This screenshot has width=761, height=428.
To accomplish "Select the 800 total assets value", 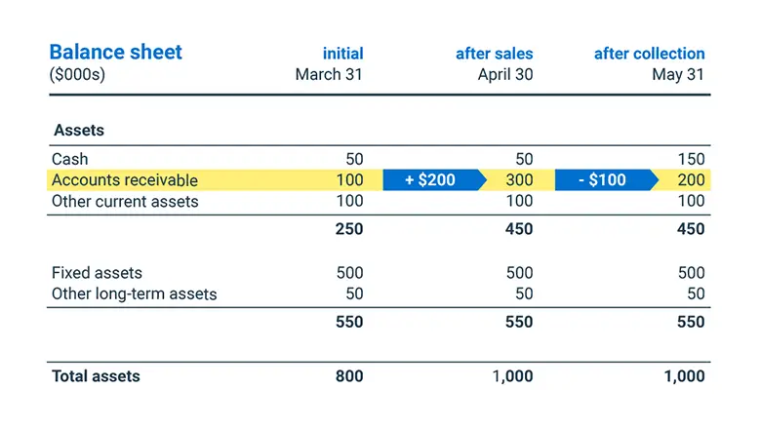I will (x=349, y=376).
